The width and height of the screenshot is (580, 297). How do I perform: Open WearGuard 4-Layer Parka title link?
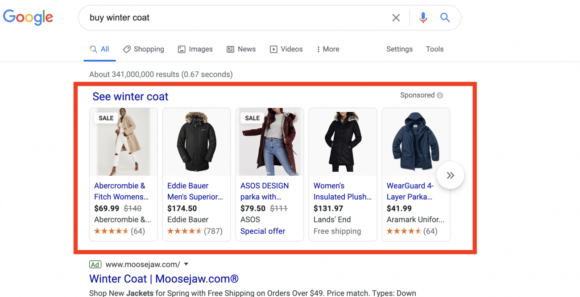click(410, 191)
